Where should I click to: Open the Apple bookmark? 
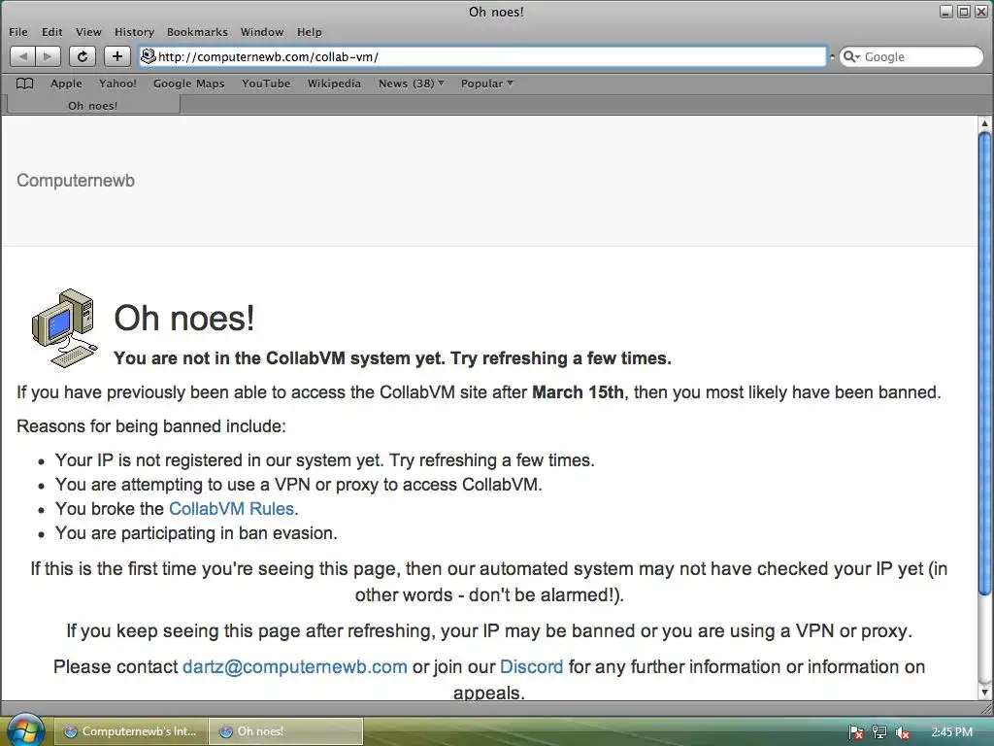pyautogui.click(x=67, y=84)
